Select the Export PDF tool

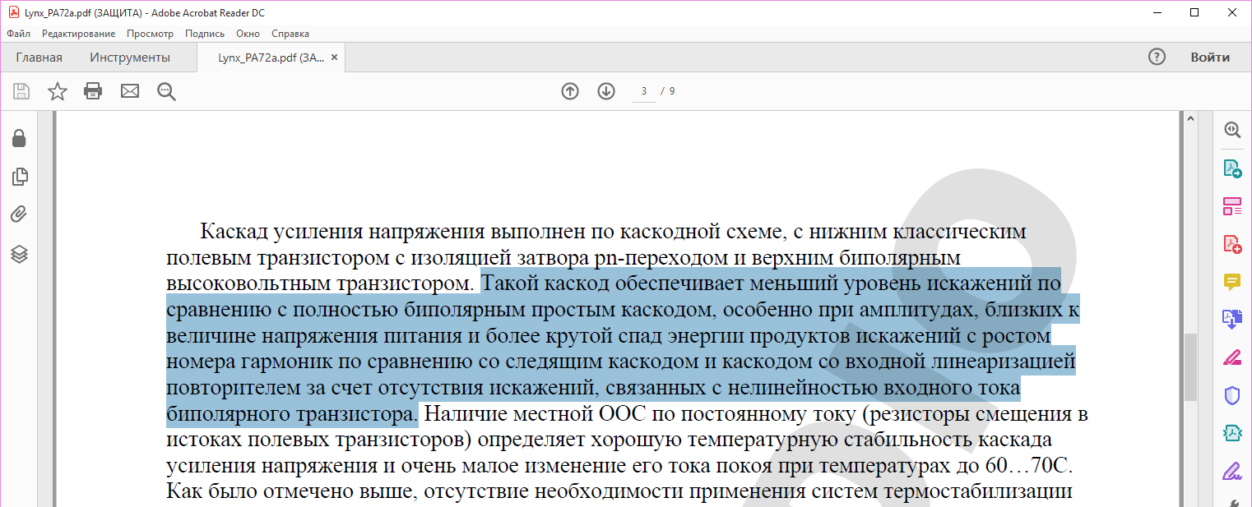coord(1231,168)
